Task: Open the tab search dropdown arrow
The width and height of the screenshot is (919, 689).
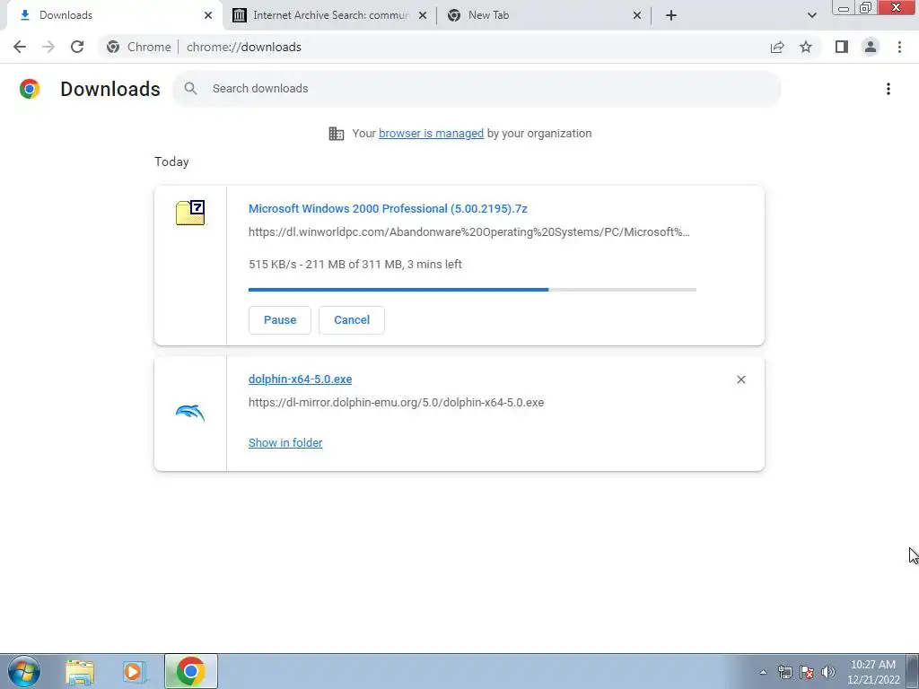Action: [x=811, y=15]
